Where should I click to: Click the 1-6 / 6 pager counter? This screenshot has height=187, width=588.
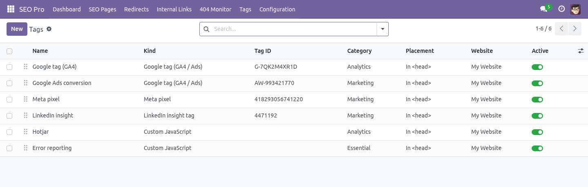(543, 29)
